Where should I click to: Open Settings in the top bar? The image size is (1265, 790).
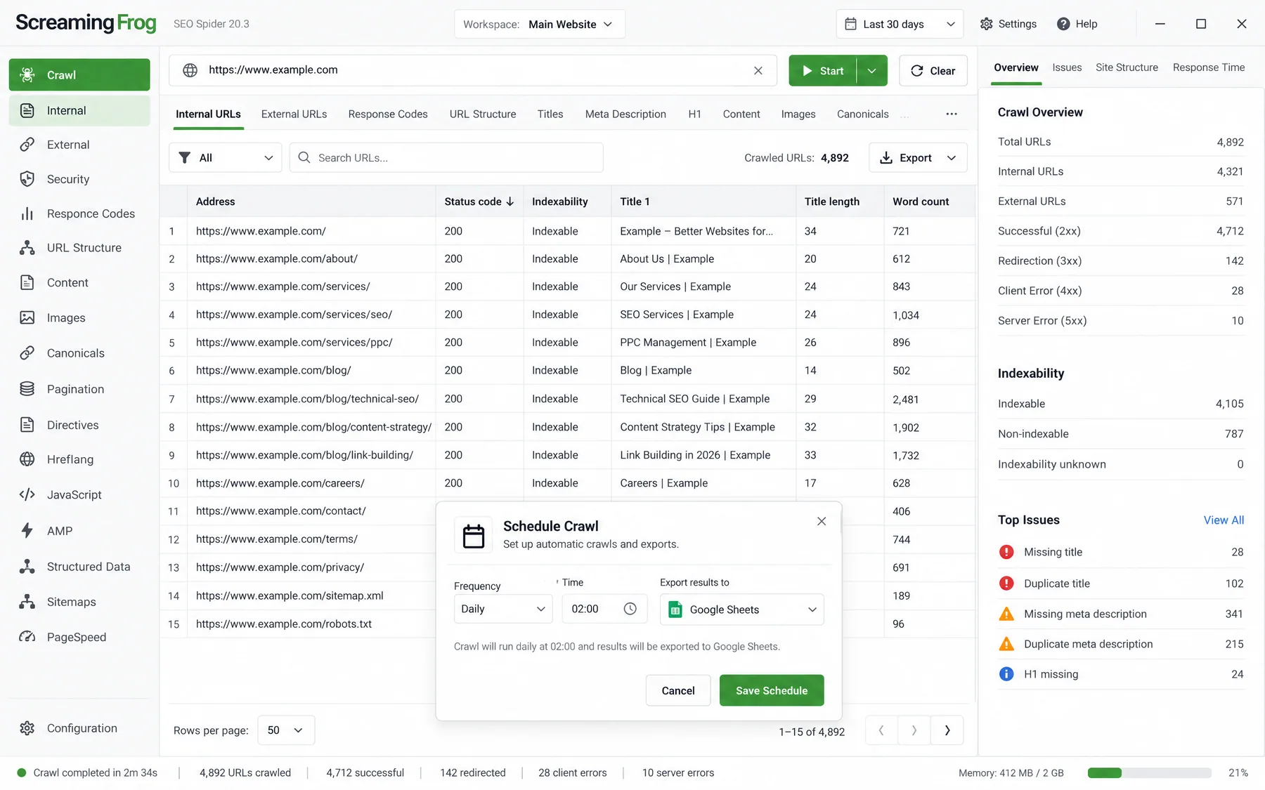[1008, 24]
